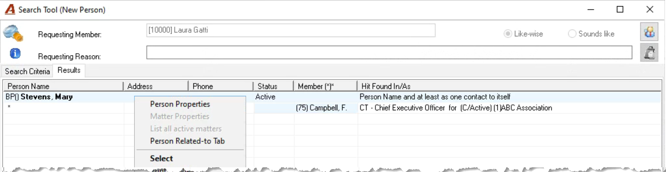Sort by Status column header

coord(273,86)
